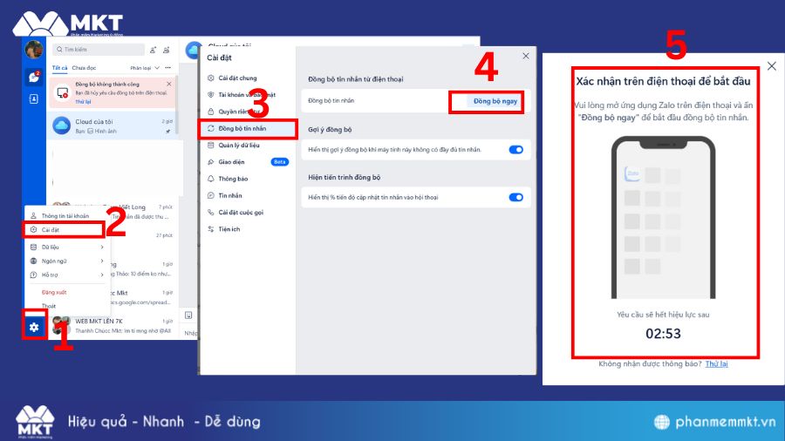Open the contacts icon in Zalo sidebar

click(33, 99)
